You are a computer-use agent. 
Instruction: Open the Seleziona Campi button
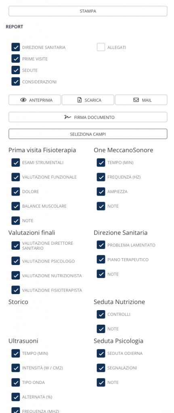click(x=88, y=134)
